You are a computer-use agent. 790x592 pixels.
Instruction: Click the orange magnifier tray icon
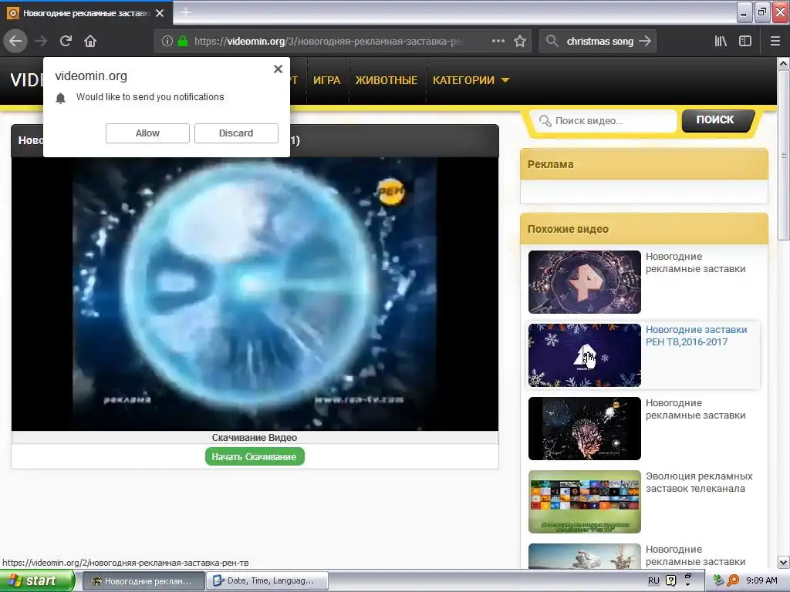[x=733, y=580]
